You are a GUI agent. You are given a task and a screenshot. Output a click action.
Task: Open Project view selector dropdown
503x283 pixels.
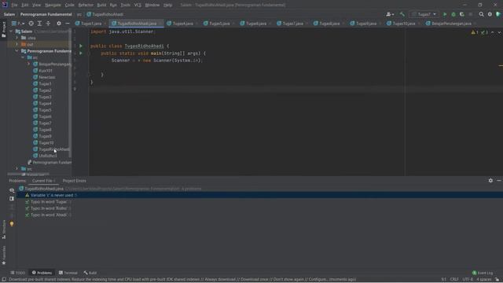click(x=18, y=24)
